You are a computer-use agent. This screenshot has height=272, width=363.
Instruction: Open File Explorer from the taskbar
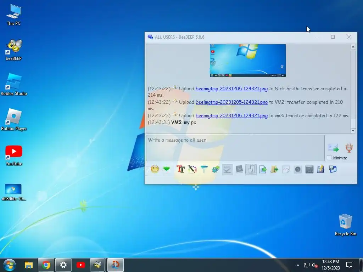(29, 265)
